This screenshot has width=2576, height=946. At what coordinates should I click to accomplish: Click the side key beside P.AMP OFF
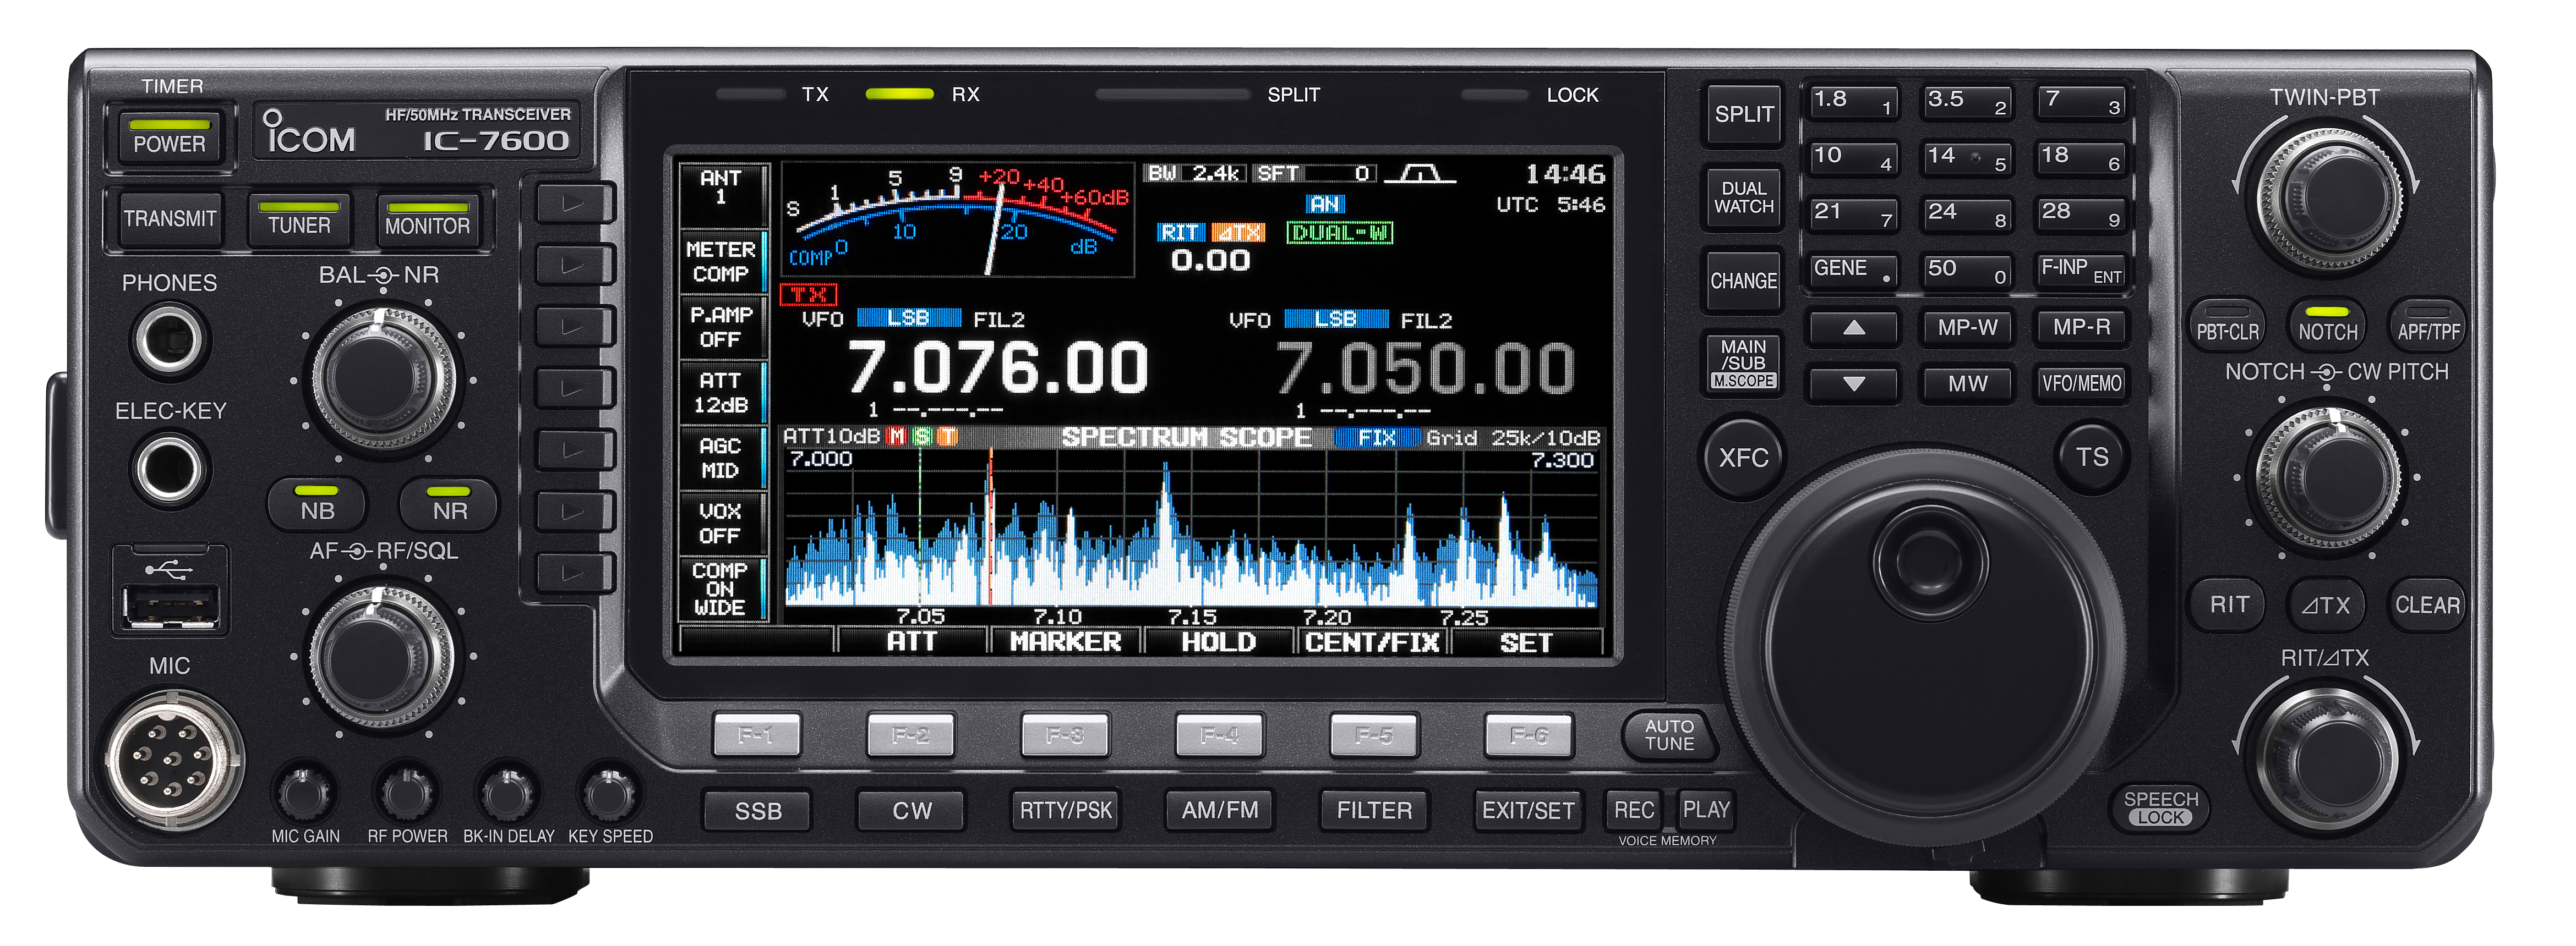(x=574, y=327)
